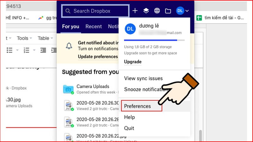Screen dimensions: 253x142
Task: Click the Search Dropbox field
Action: click(95, 11)
